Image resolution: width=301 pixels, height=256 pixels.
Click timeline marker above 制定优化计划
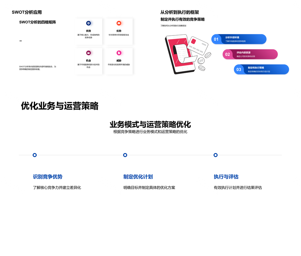tap(125, 155)
